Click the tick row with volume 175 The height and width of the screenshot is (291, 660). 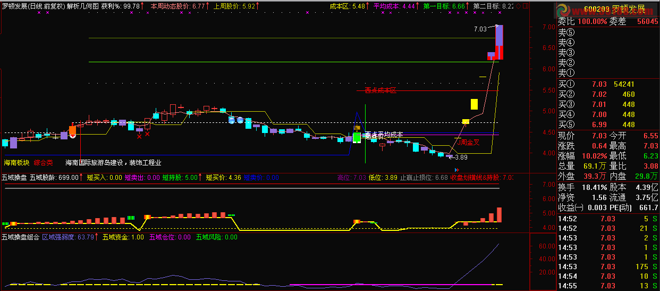click(608, 267)
